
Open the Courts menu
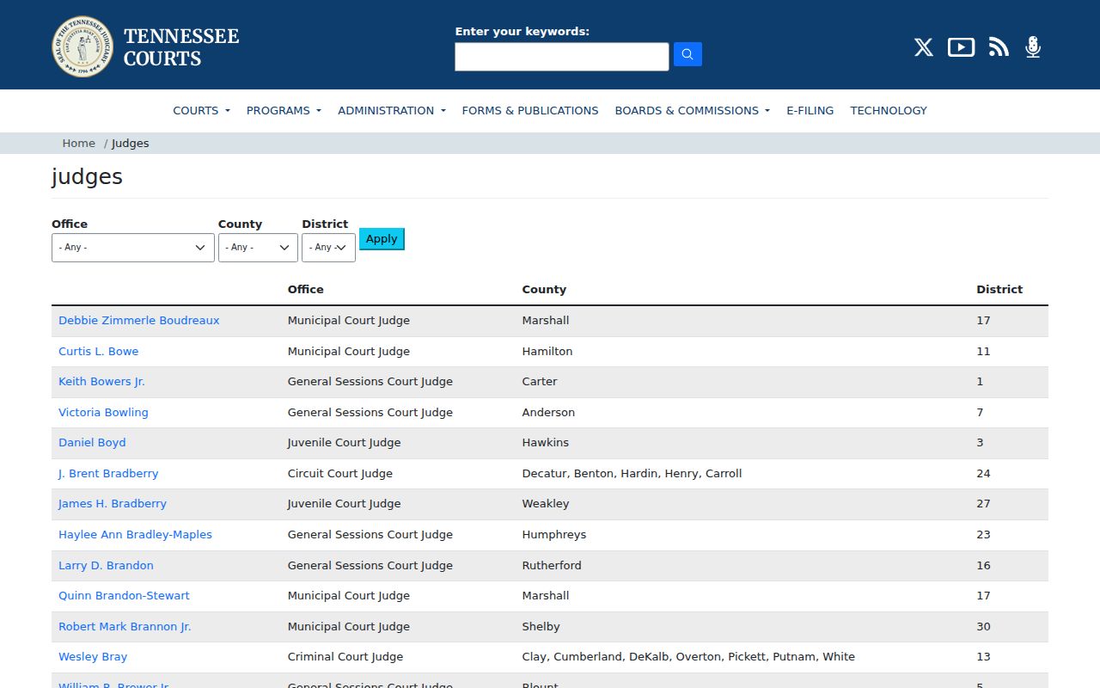(202, 111)
